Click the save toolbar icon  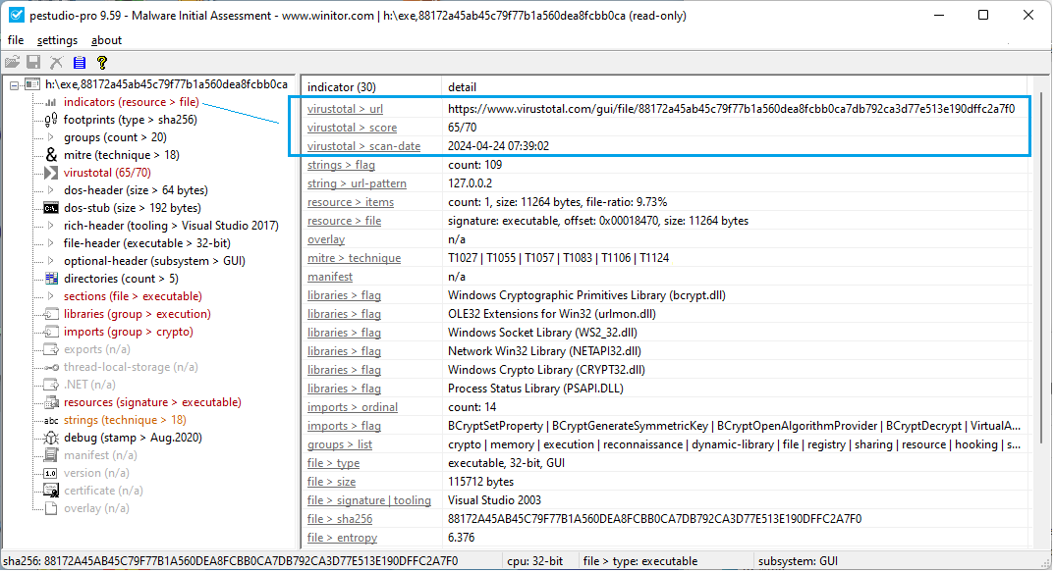(x=33, y=61)
